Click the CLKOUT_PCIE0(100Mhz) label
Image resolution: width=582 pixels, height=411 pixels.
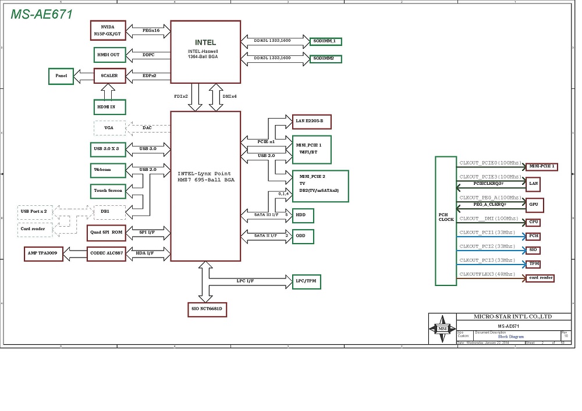(x=490, y=163)
